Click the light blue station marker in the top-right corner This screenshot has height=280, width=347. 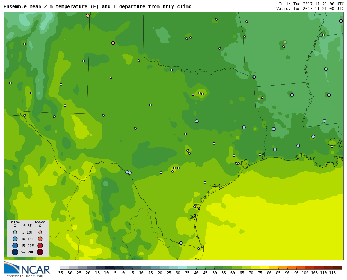(341, 21)
